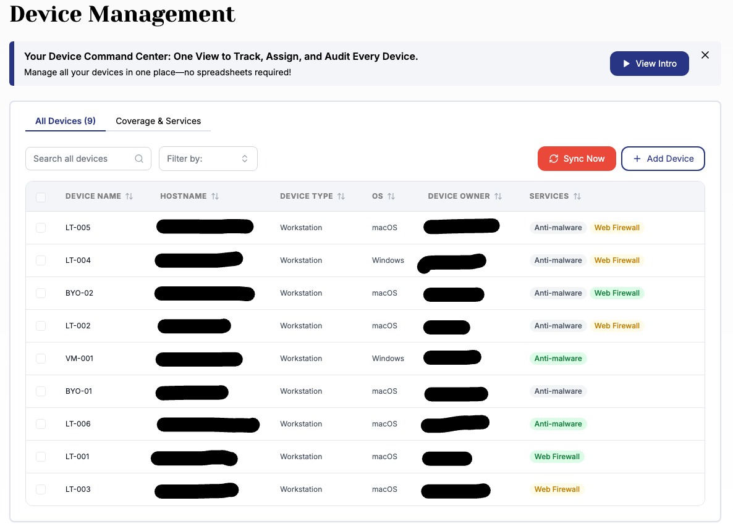
Task: Click the Device Owner sort icon
Action: click(x=498, y=196)
